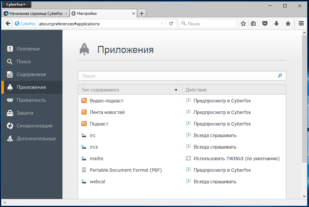
Task: Click the Дополнительные wizard hat icon
Action: pos(10,139)
